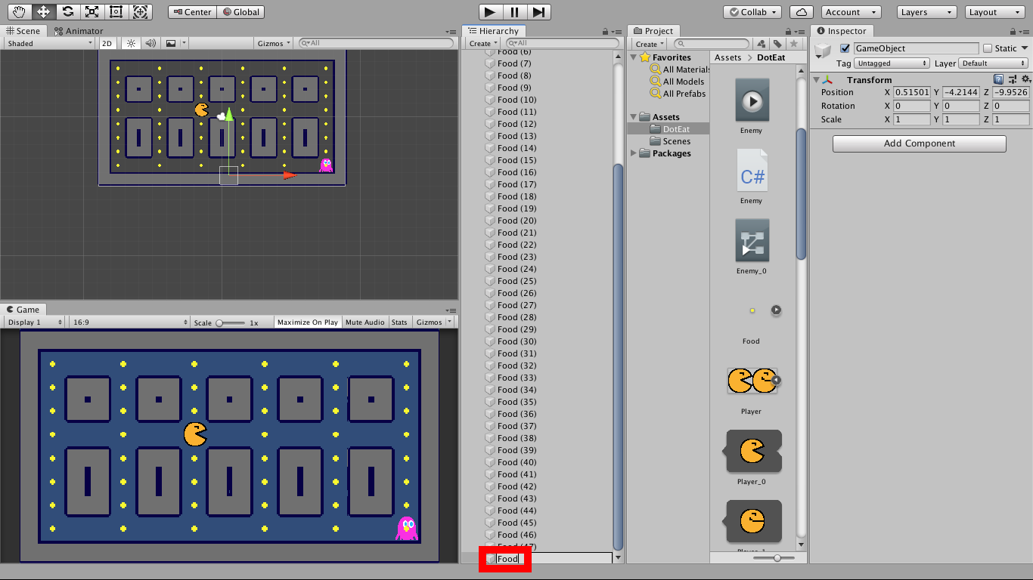Open Transform presets icon
The image size is (1033, 580).
[1013, 79]
